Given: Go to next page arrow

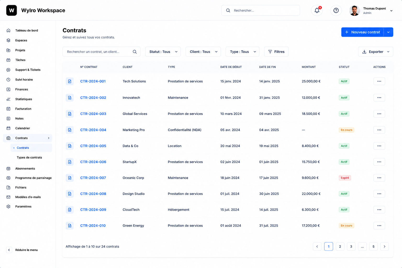Looking at the screenshot, I should tap(384, 247).
